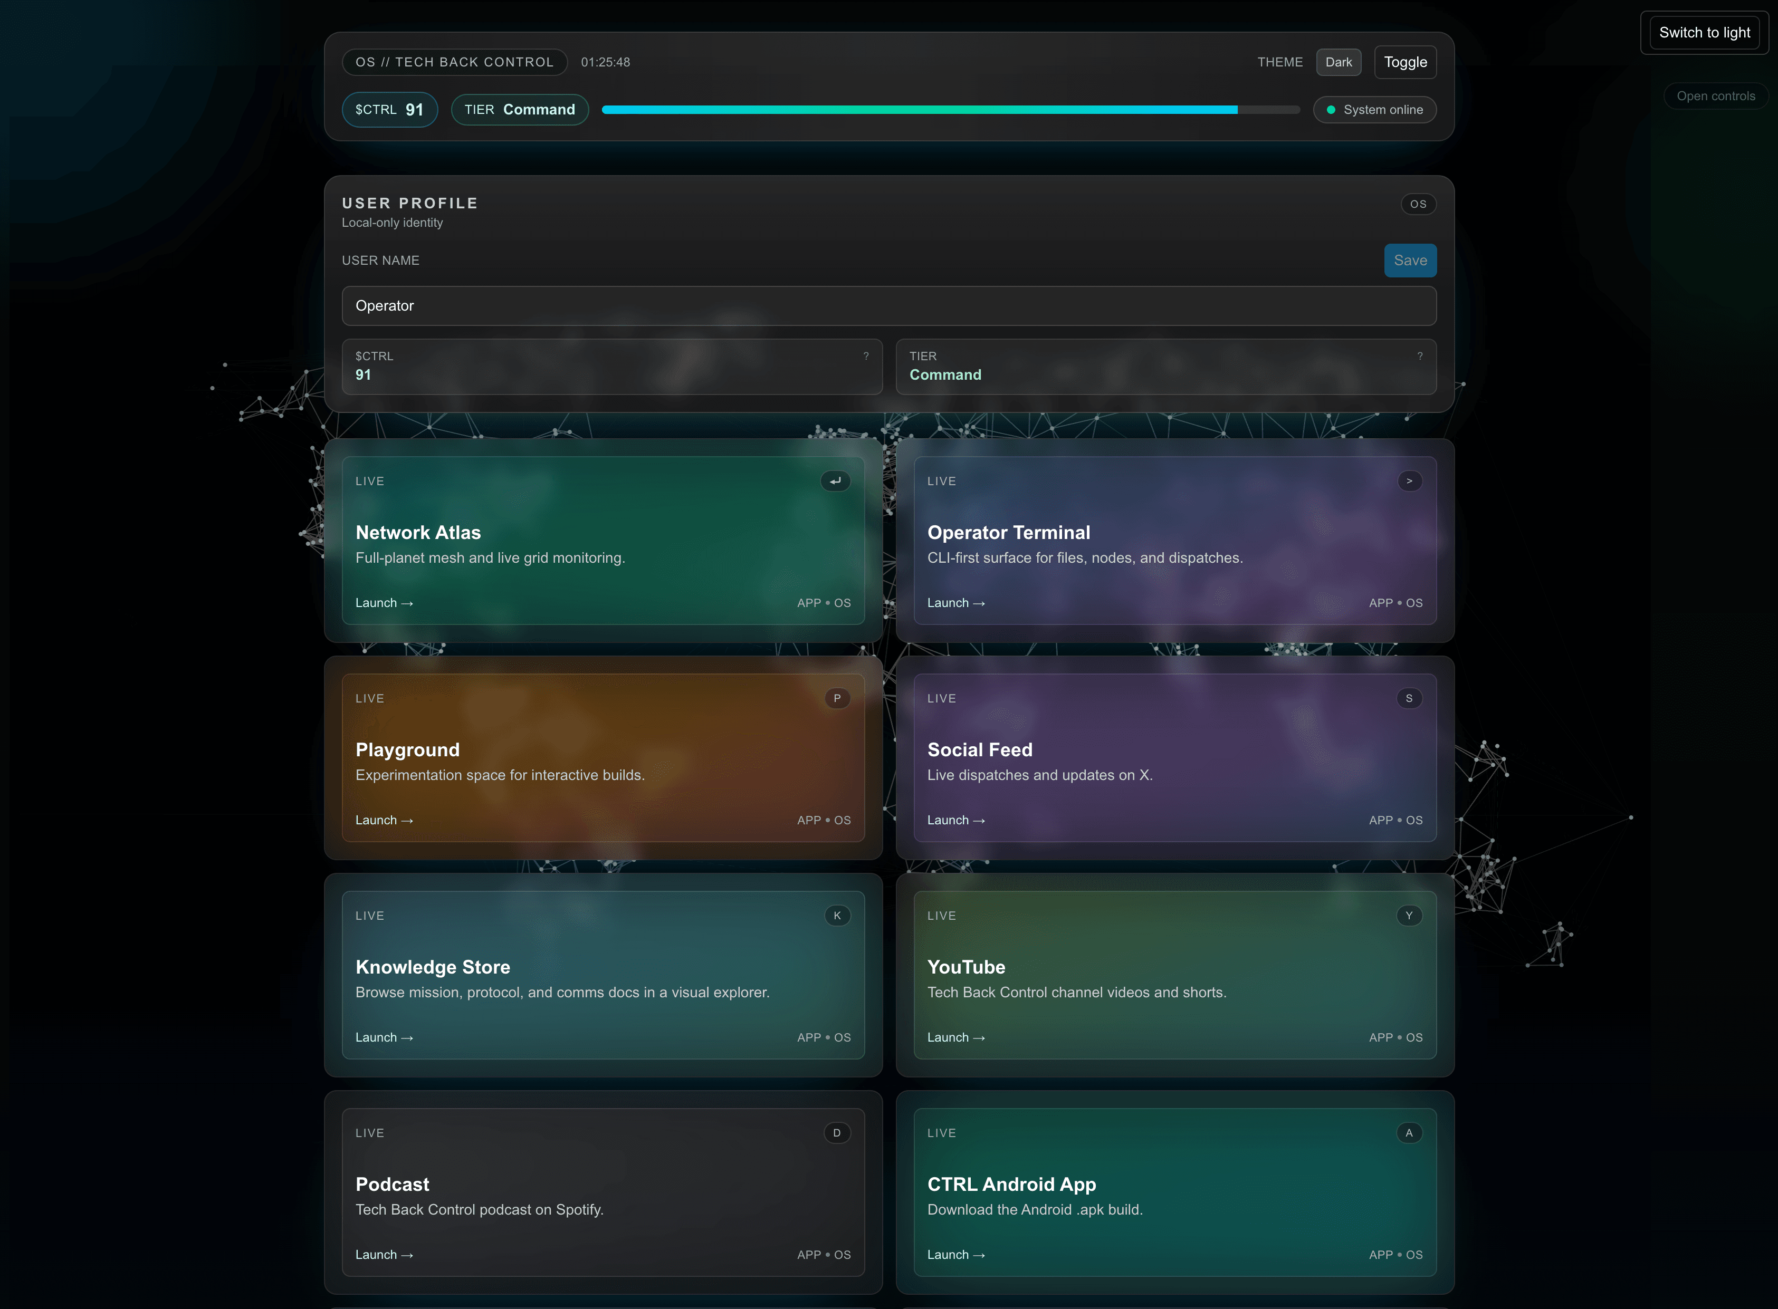Click the green System online status indicator
The width and height of the screenshot is (1778, 1309).
[1374, 109]
